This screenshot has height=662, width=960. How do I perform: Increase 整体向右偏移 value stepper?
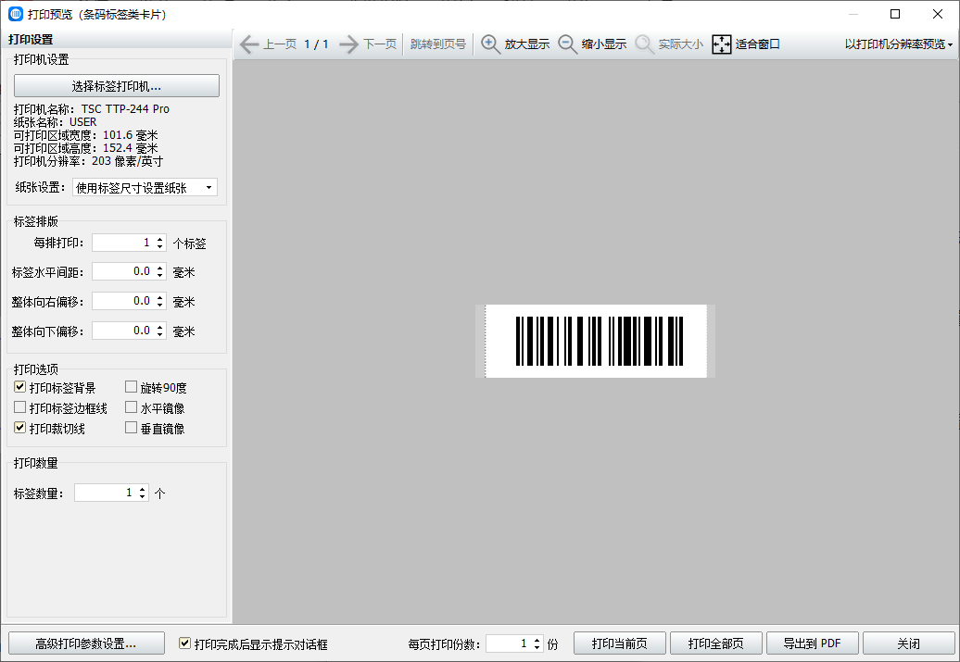[x=159, y=298]
